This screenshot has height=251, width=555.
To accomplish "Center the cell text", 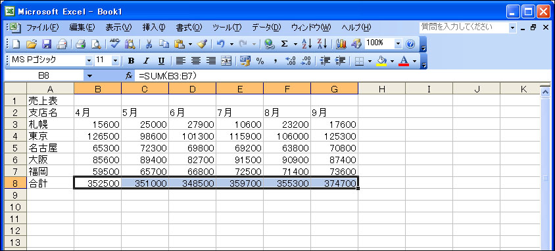I will [196, 61].
